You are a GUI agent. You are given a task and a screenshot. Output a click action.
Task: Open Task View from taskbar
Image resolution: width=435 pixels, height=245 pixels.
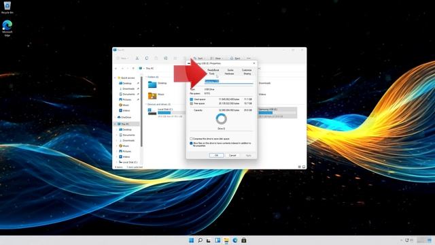209,240
